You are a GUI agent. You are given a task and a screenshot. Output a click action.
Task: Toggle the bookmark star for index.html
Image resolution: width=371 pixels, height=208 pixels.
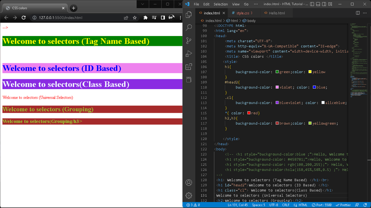(x=134, y=18)
